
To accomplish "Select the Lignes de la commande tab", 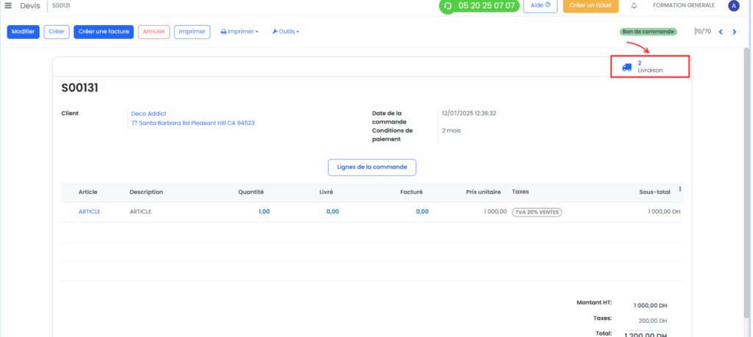I will coord(372,167).
